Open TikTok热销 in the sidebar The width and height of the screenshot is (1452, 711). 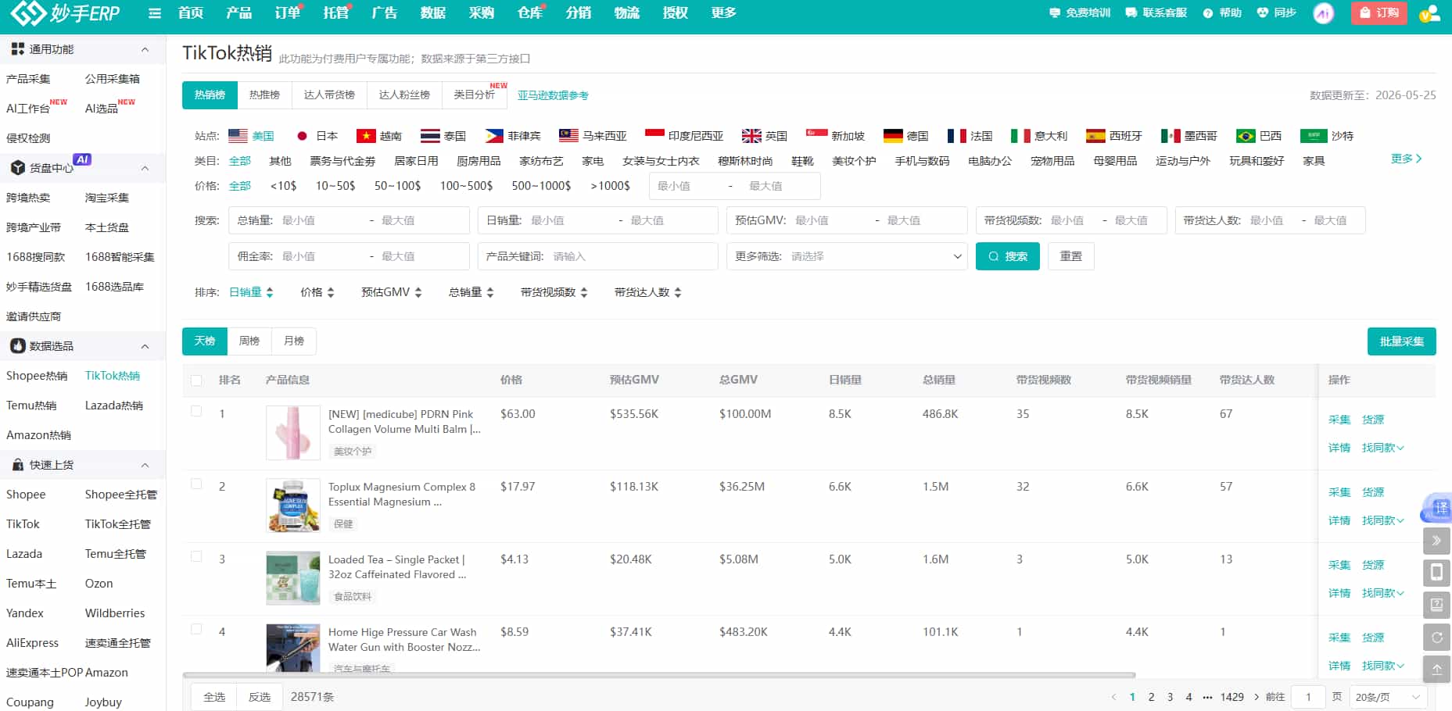tap(113, 376)
